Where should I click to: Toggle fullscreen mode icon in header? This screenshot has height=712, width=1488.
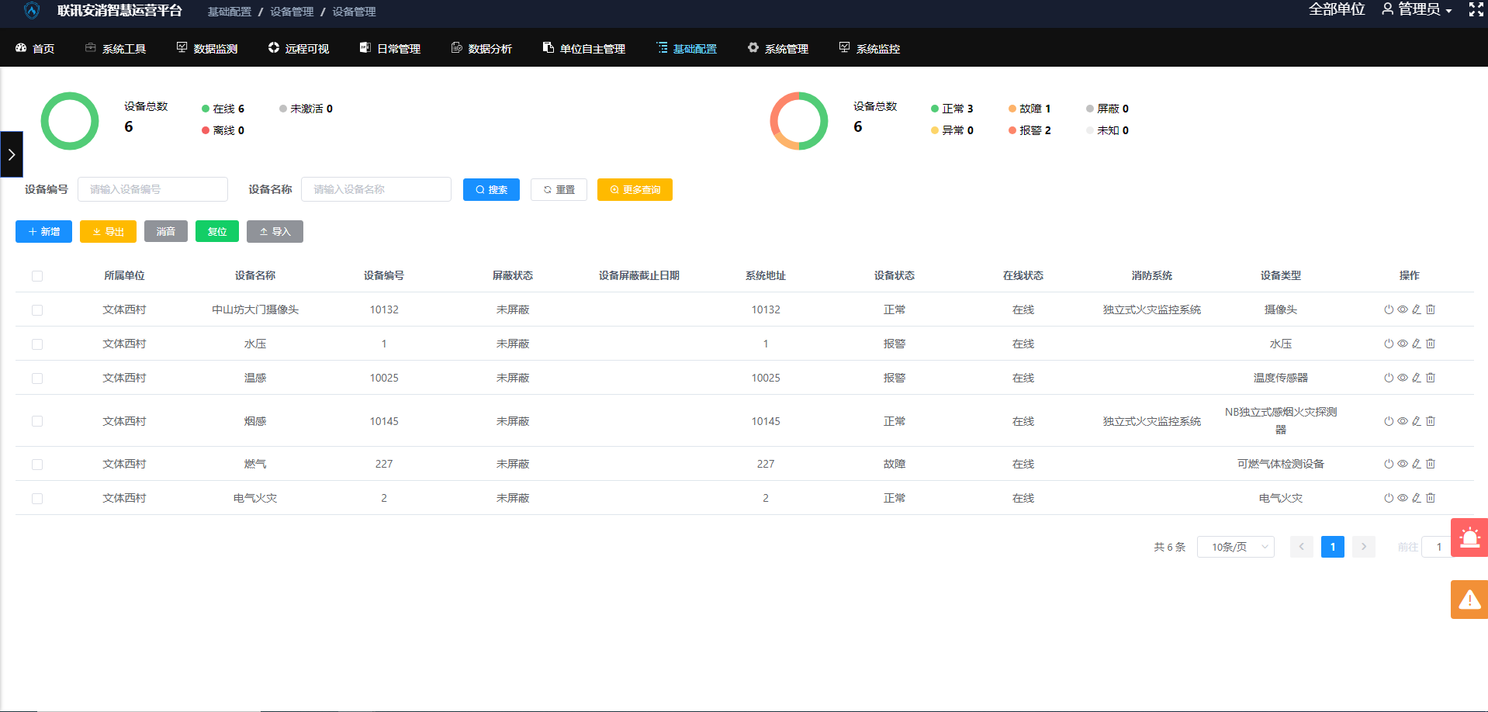click(x=1476, y=9)
